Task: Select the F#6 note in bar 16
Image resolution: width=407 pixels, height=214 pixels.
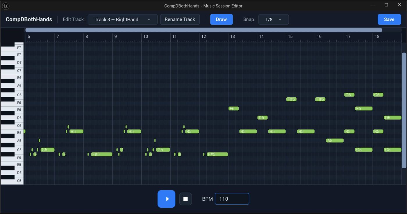Action: [320, 99]
